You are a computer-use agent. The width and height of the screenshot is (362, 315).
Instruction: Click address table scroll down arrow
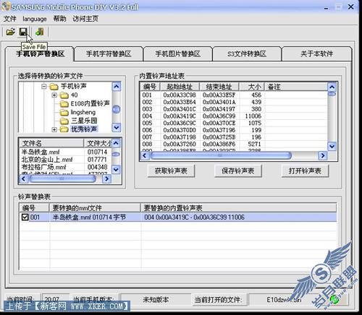332,146
